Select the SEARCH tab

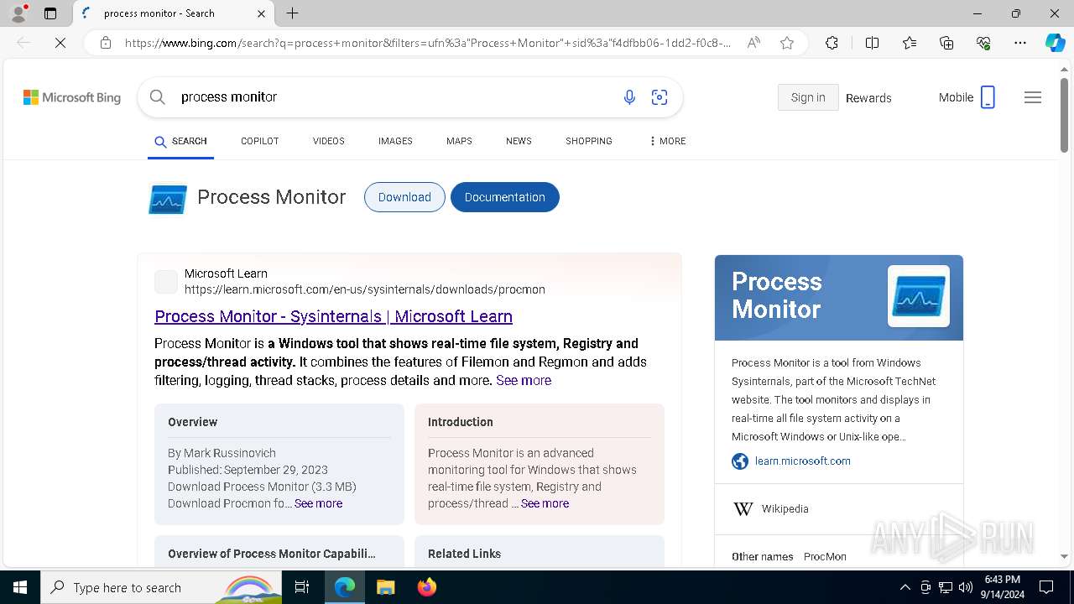point(180,141)
